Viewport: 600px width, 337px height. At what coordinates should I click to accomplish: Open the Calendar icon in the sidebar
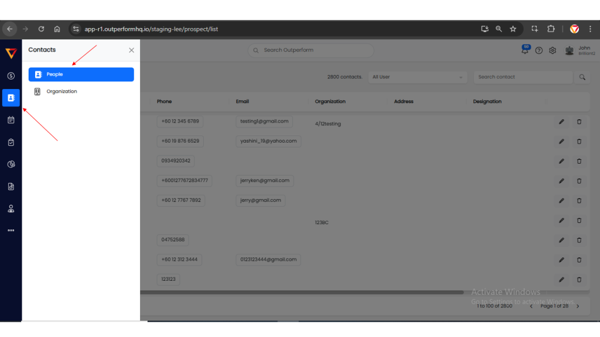[11, 120]
